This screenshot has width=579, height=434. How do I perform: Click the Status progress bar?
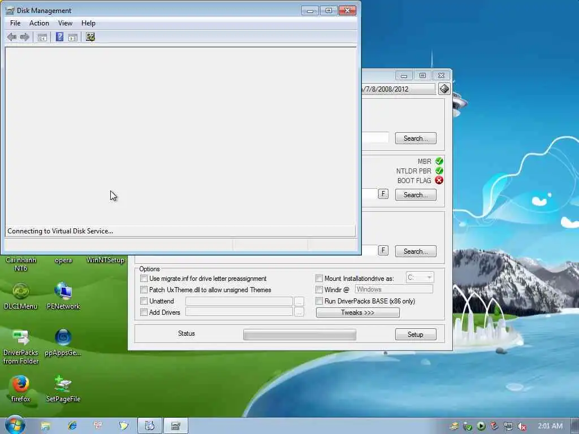pos(300,335)
